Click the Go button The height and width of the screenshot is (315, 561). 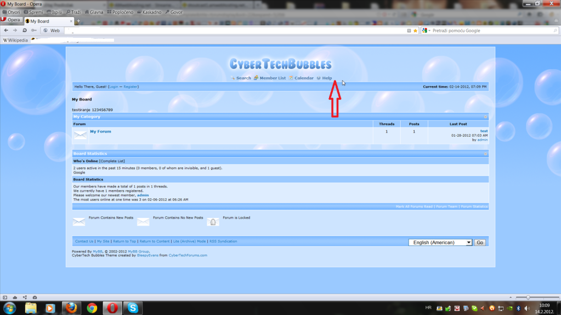[480, 243]
